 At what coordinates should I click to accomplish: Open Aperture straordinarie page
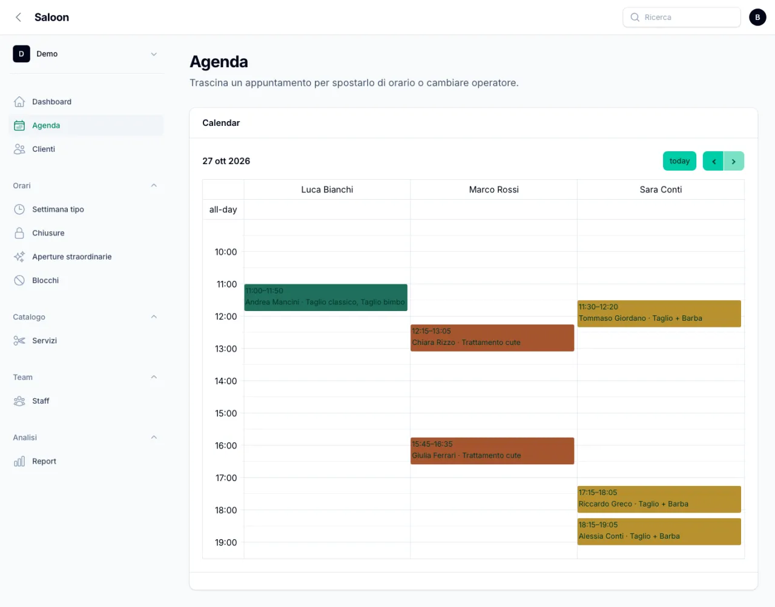click(x=87, y=257)
